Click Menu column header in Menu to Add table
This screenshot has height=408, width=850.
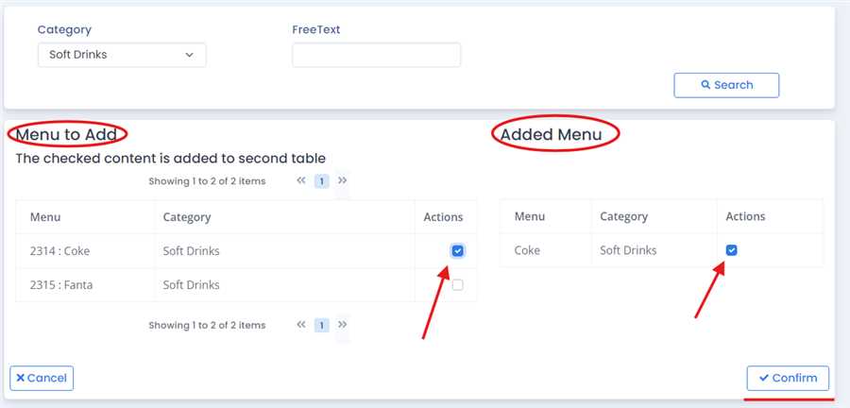click(x=45, y=217)
